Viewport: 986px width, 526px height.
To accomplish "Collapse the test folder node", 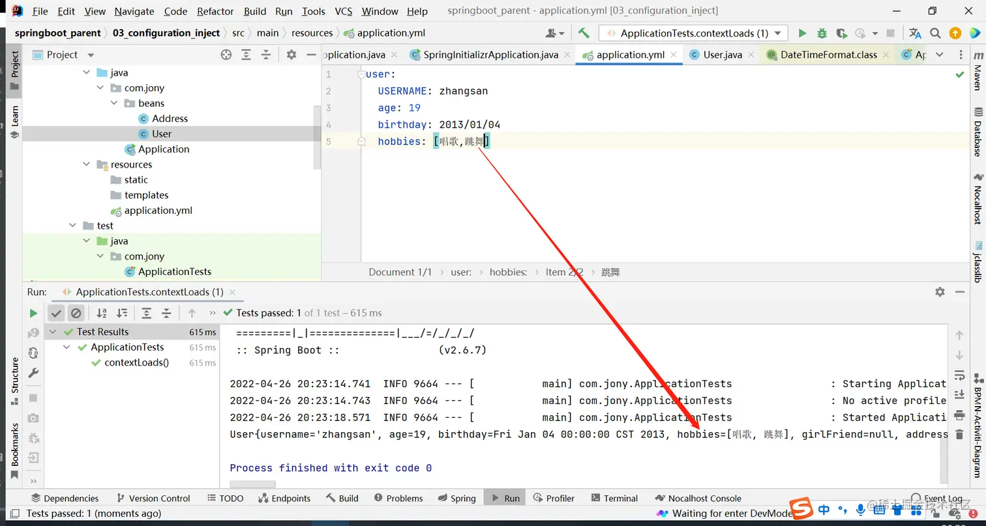I will [x=73, y=226].
